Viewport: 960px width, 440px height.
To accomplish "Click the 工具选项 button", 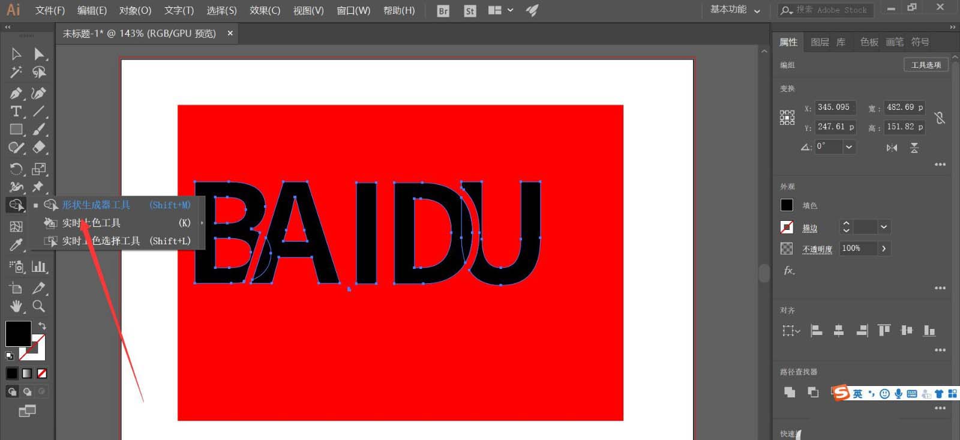I will (x=926, y=65).
